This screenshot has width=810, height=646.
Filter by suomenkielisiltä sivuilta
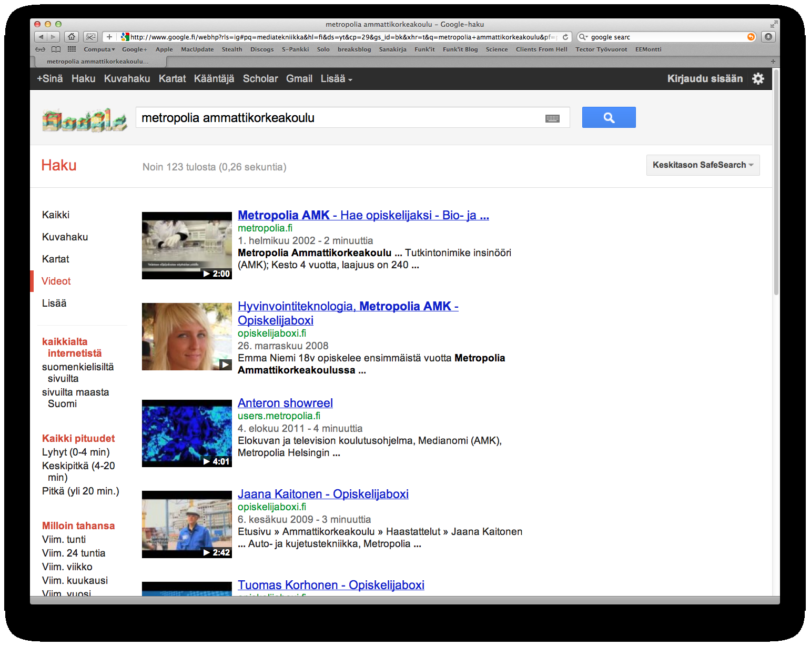click(x=78, y=372)
